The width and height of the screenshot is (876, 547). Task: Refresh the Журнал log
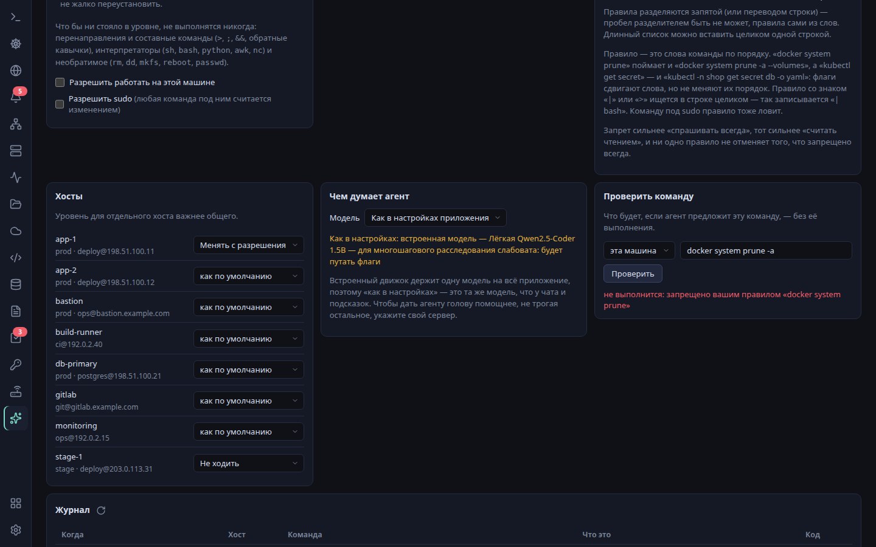101,511
